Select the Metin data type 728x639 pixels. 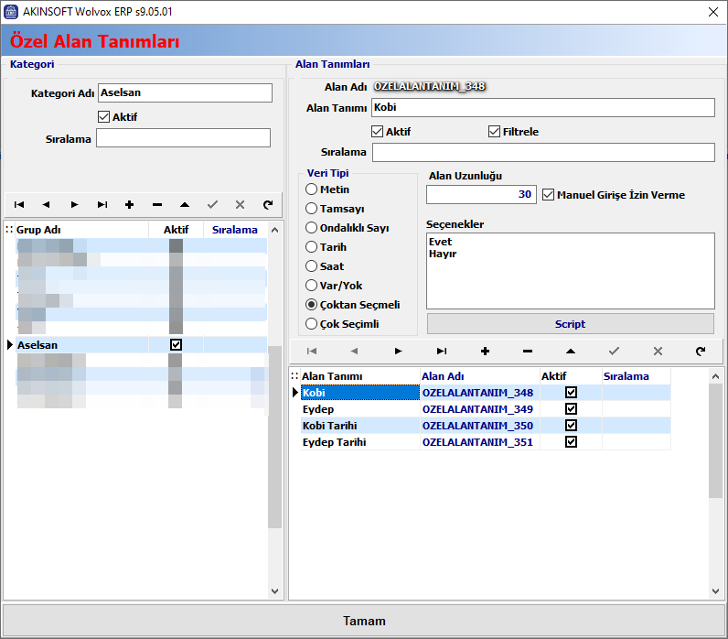[x=312, y=190]
